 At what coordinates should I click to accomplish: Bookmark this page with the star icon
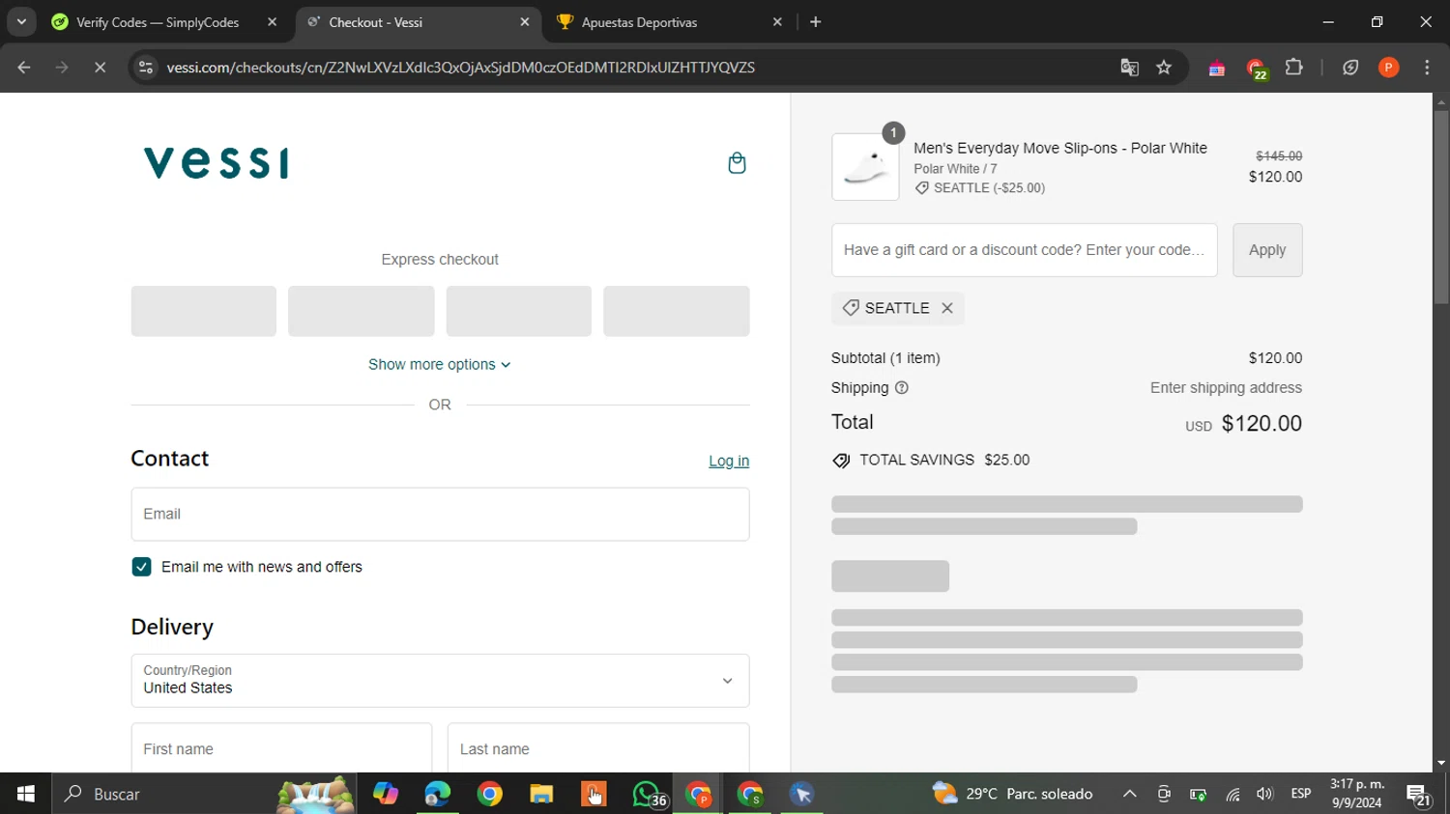(x=1164, y=68)
